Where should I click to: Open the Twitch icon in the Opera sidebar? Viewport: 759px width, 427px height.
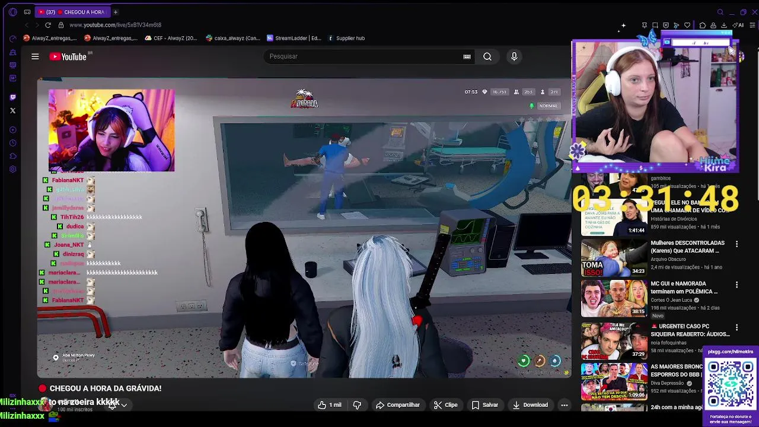(13, 97)
